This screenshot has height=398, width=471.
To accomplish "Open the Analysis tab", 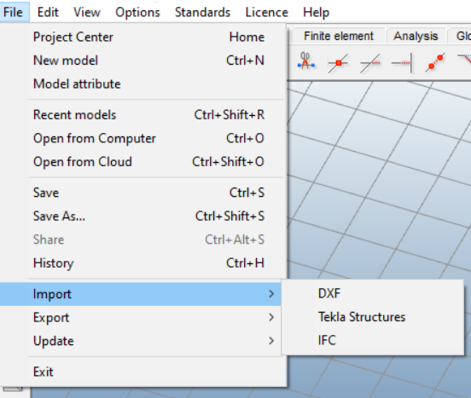I will pyautogui.click(x=416, y=36).
